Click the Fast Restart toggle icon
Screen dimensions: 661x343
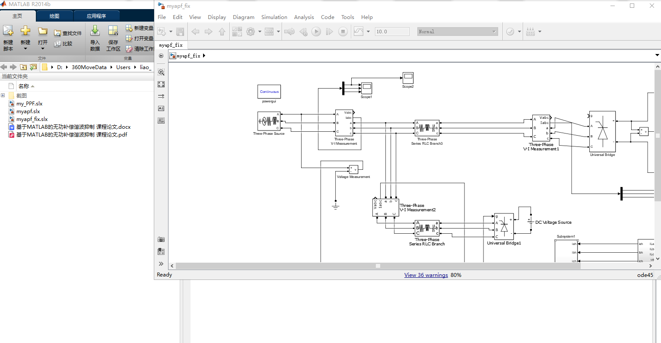click(x=289, y=32)
